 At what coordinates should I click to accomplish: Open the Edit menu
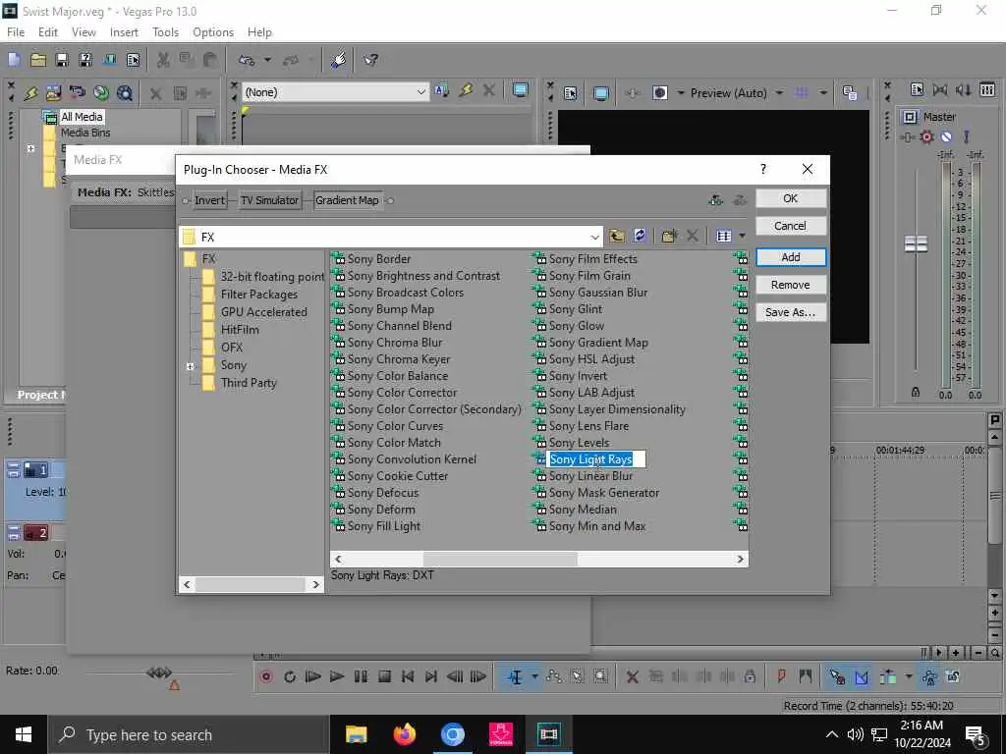tap(47, 32)
